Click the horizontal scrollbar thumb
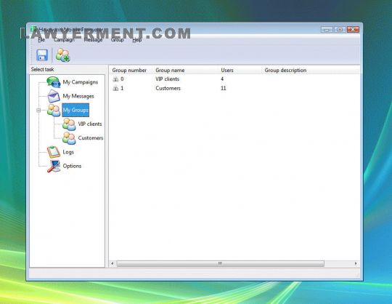This screenshot has width=392, height=304. point(220,263)
